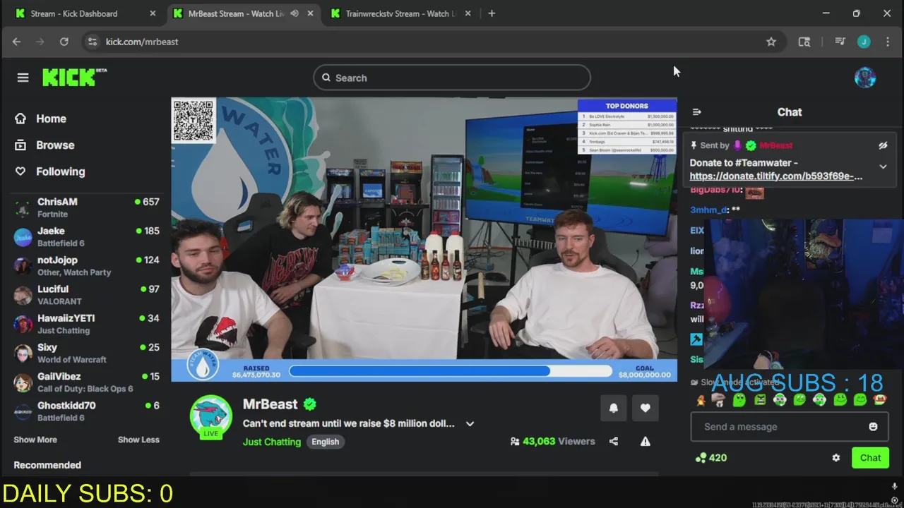Expand the pinned Teamwater message
Viewport: 904px width, 508px height.
click(883, 167)
